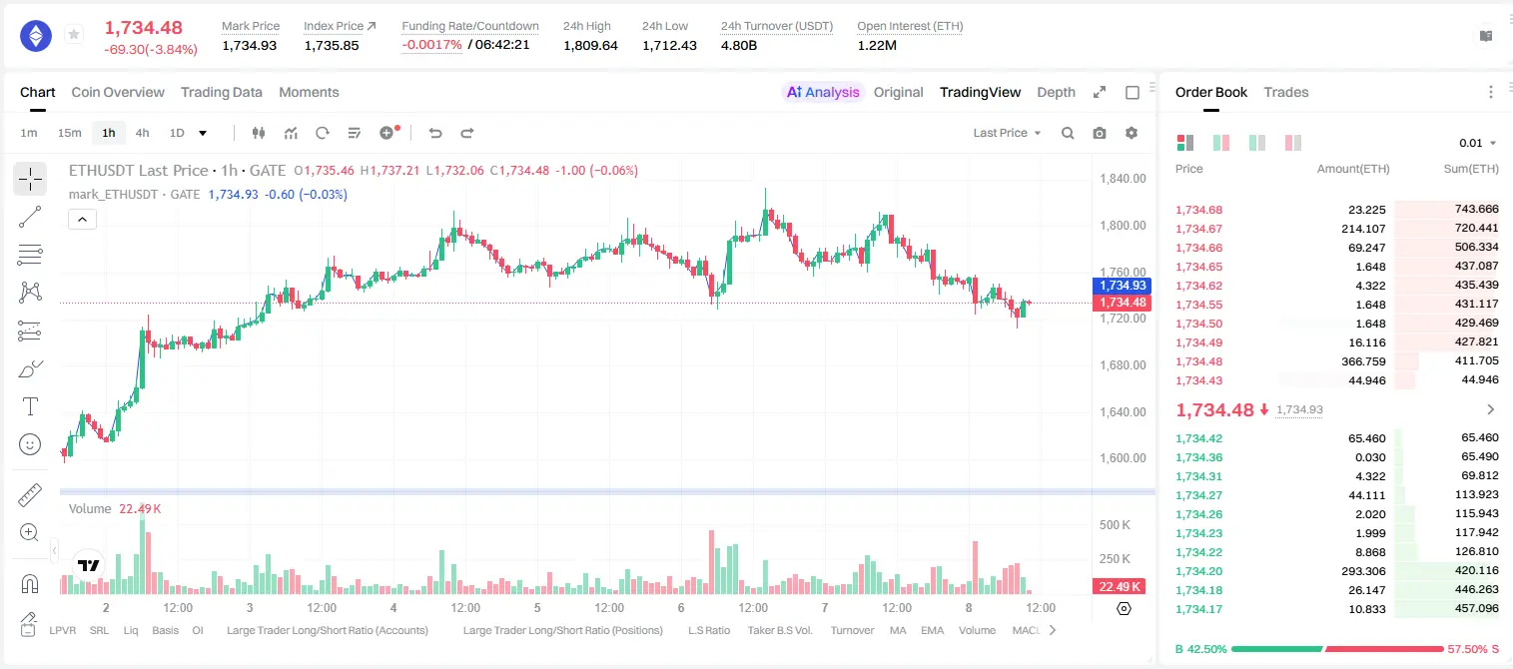Click the 1,734.20 bid price row

click(1336, 571)
